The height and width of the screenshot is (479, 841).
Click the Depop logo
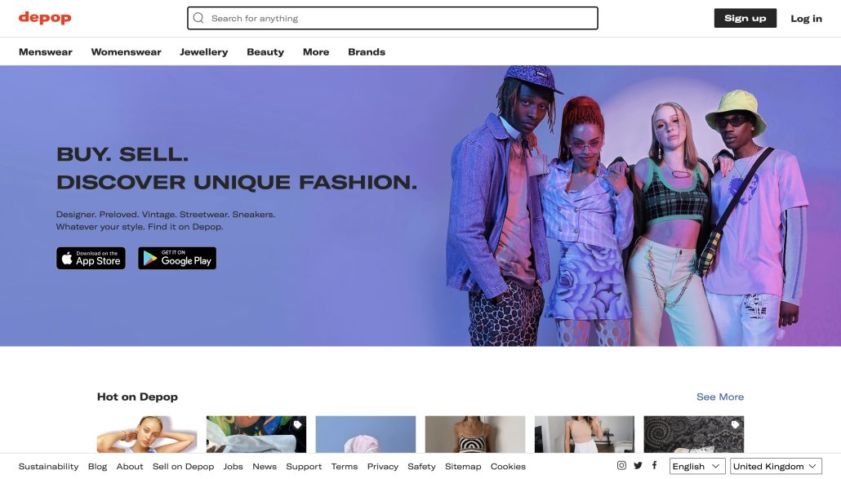(x=45, y=18)
